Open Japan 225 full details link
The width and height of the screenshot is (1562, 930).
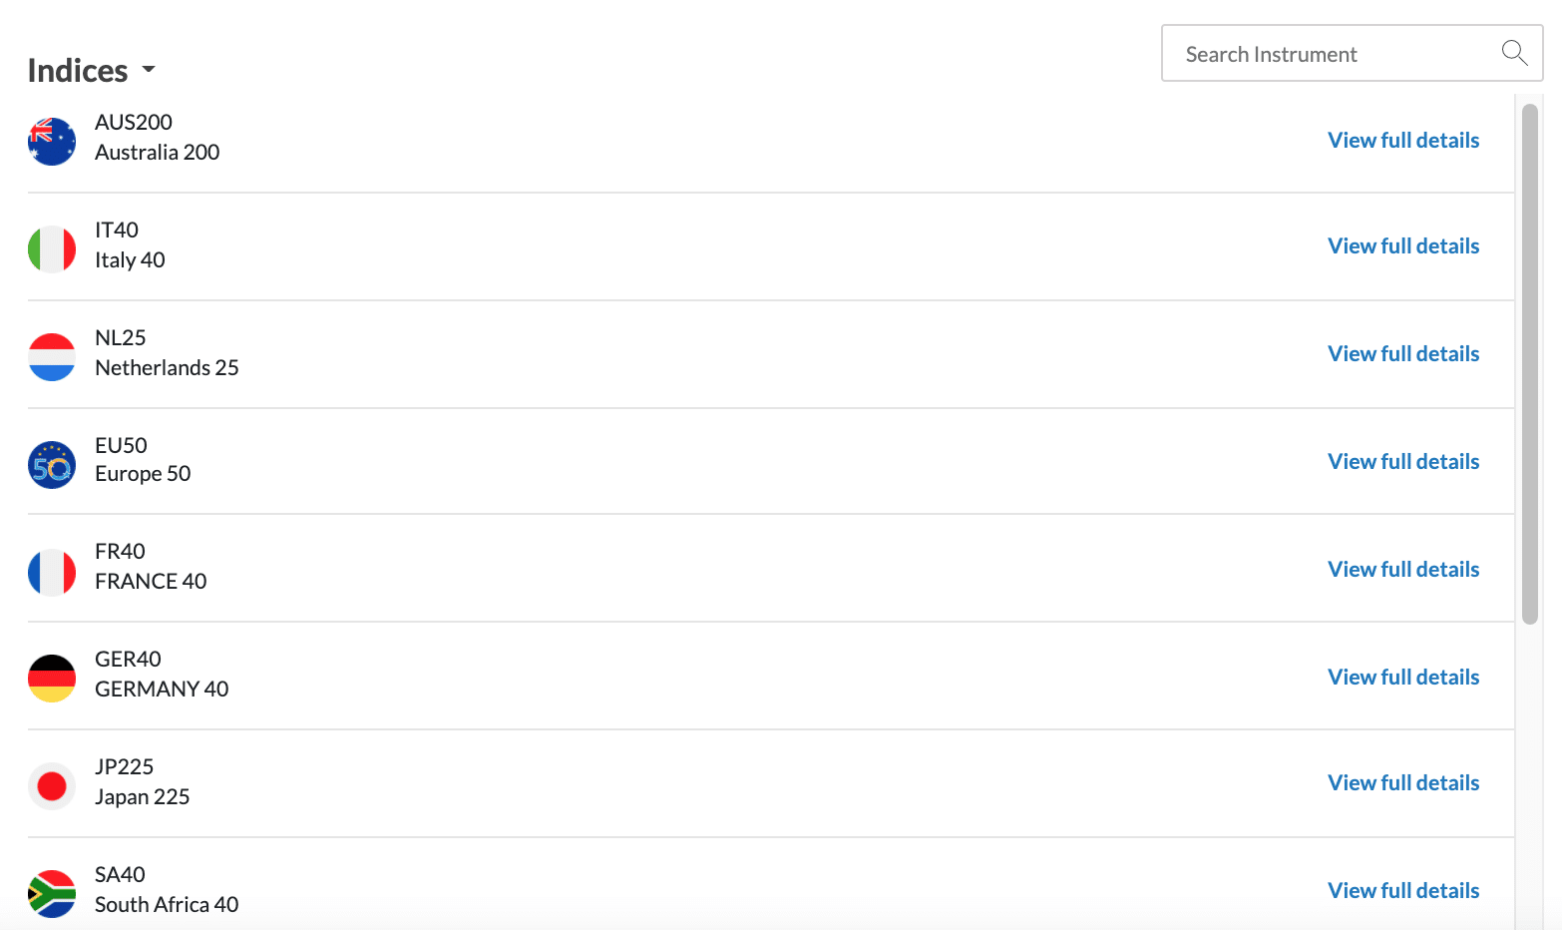click(1403, 783)
